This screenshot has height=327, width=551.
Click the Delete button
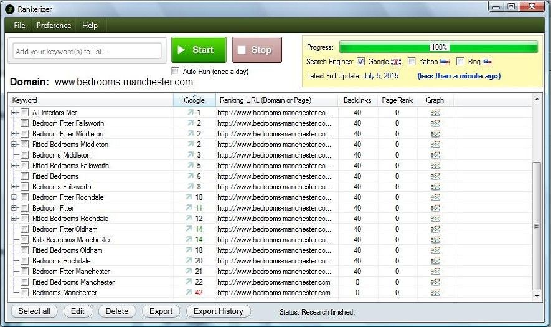coord(116,311)
